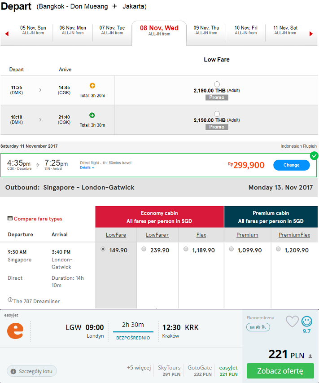Go to previous dates with left red arrow
This screenshot has height=383, width=319.
7,34
